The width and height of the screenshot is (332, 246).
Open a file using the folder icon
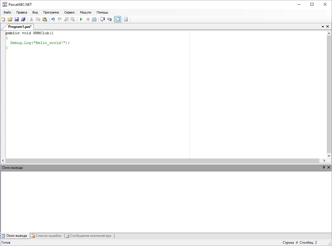(10, 19)
